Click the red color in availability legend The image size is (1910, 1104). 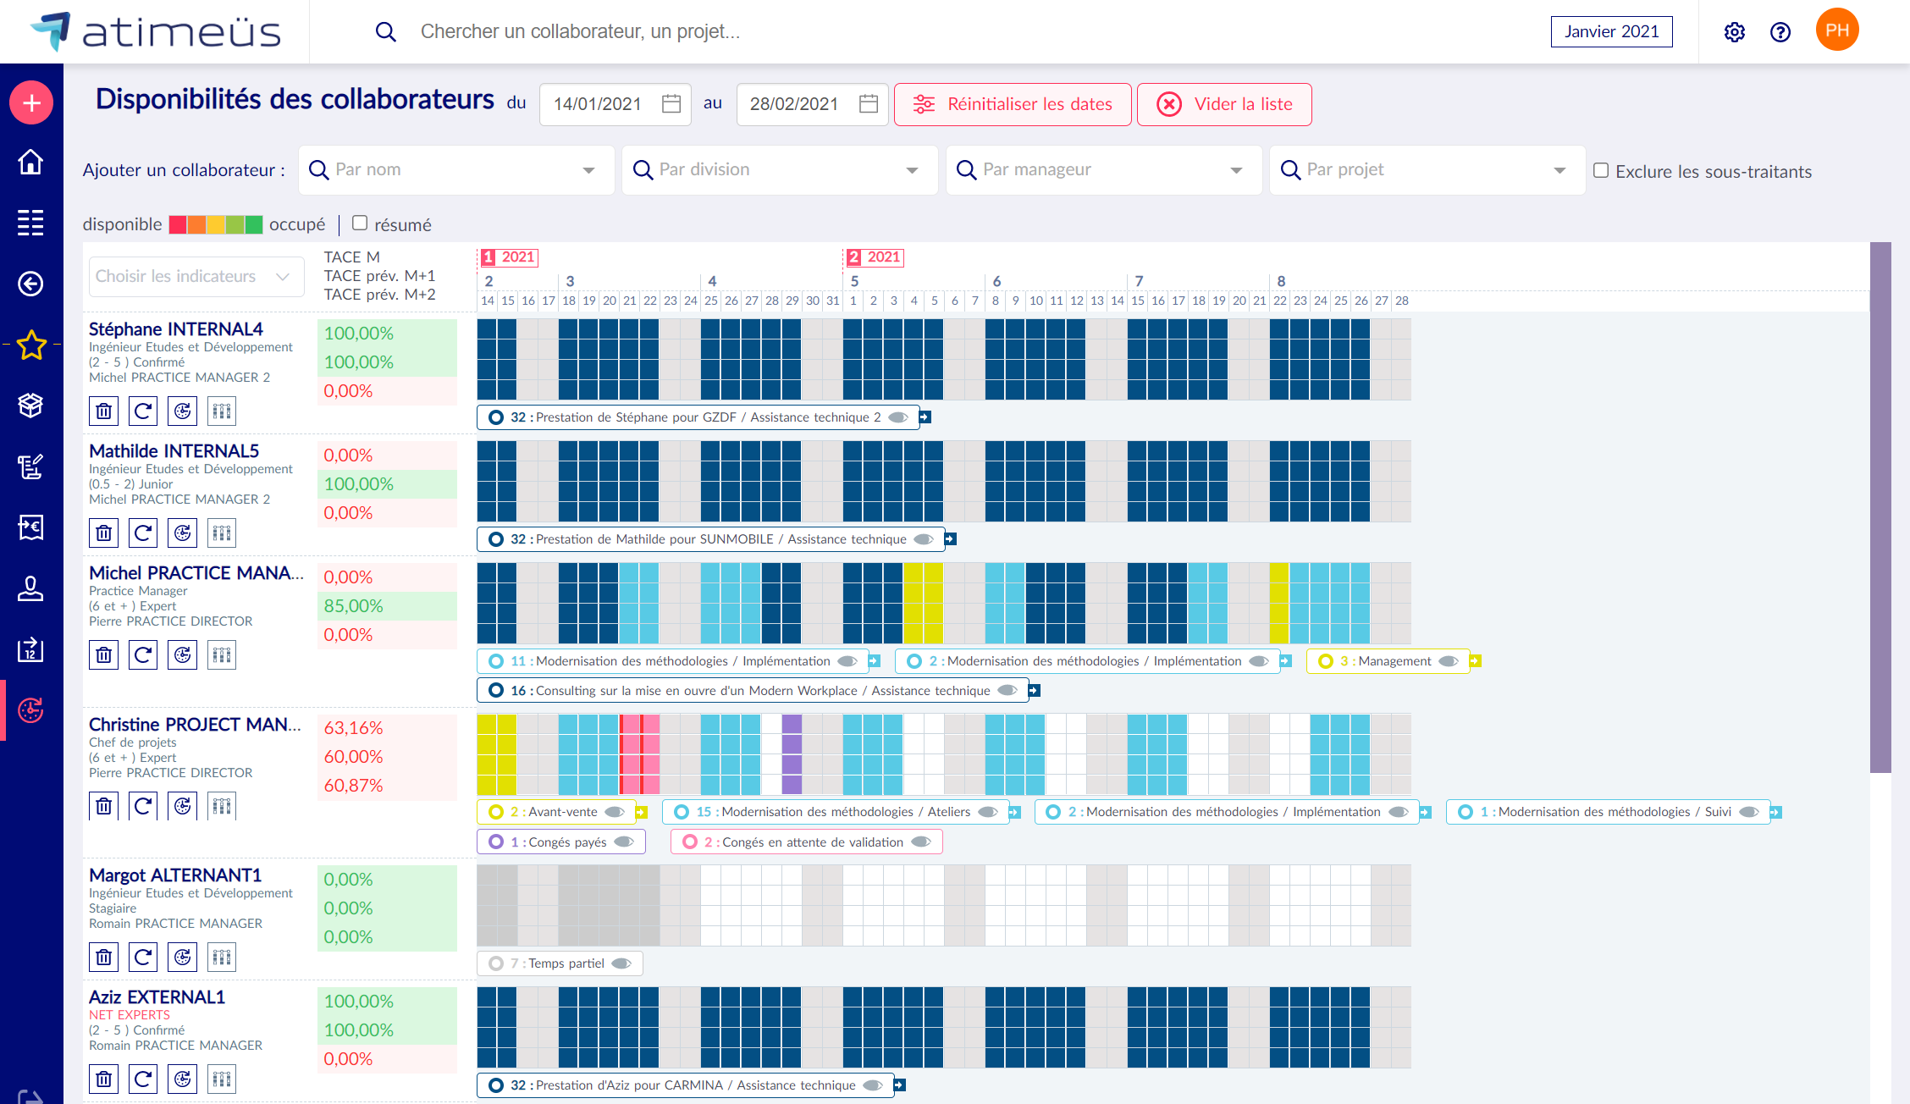(x=178, y=224)
